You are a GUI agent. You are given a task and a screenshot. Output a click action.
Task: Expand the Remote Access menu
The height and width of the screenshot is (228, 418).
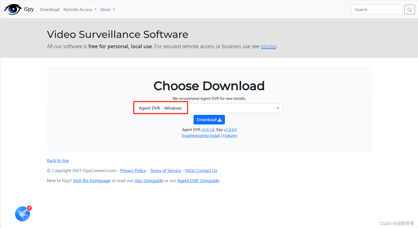click(80, 10)
